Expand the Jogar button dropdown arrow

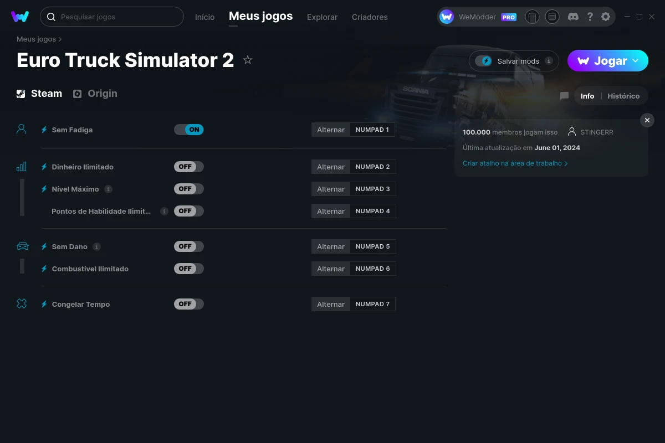636,60
